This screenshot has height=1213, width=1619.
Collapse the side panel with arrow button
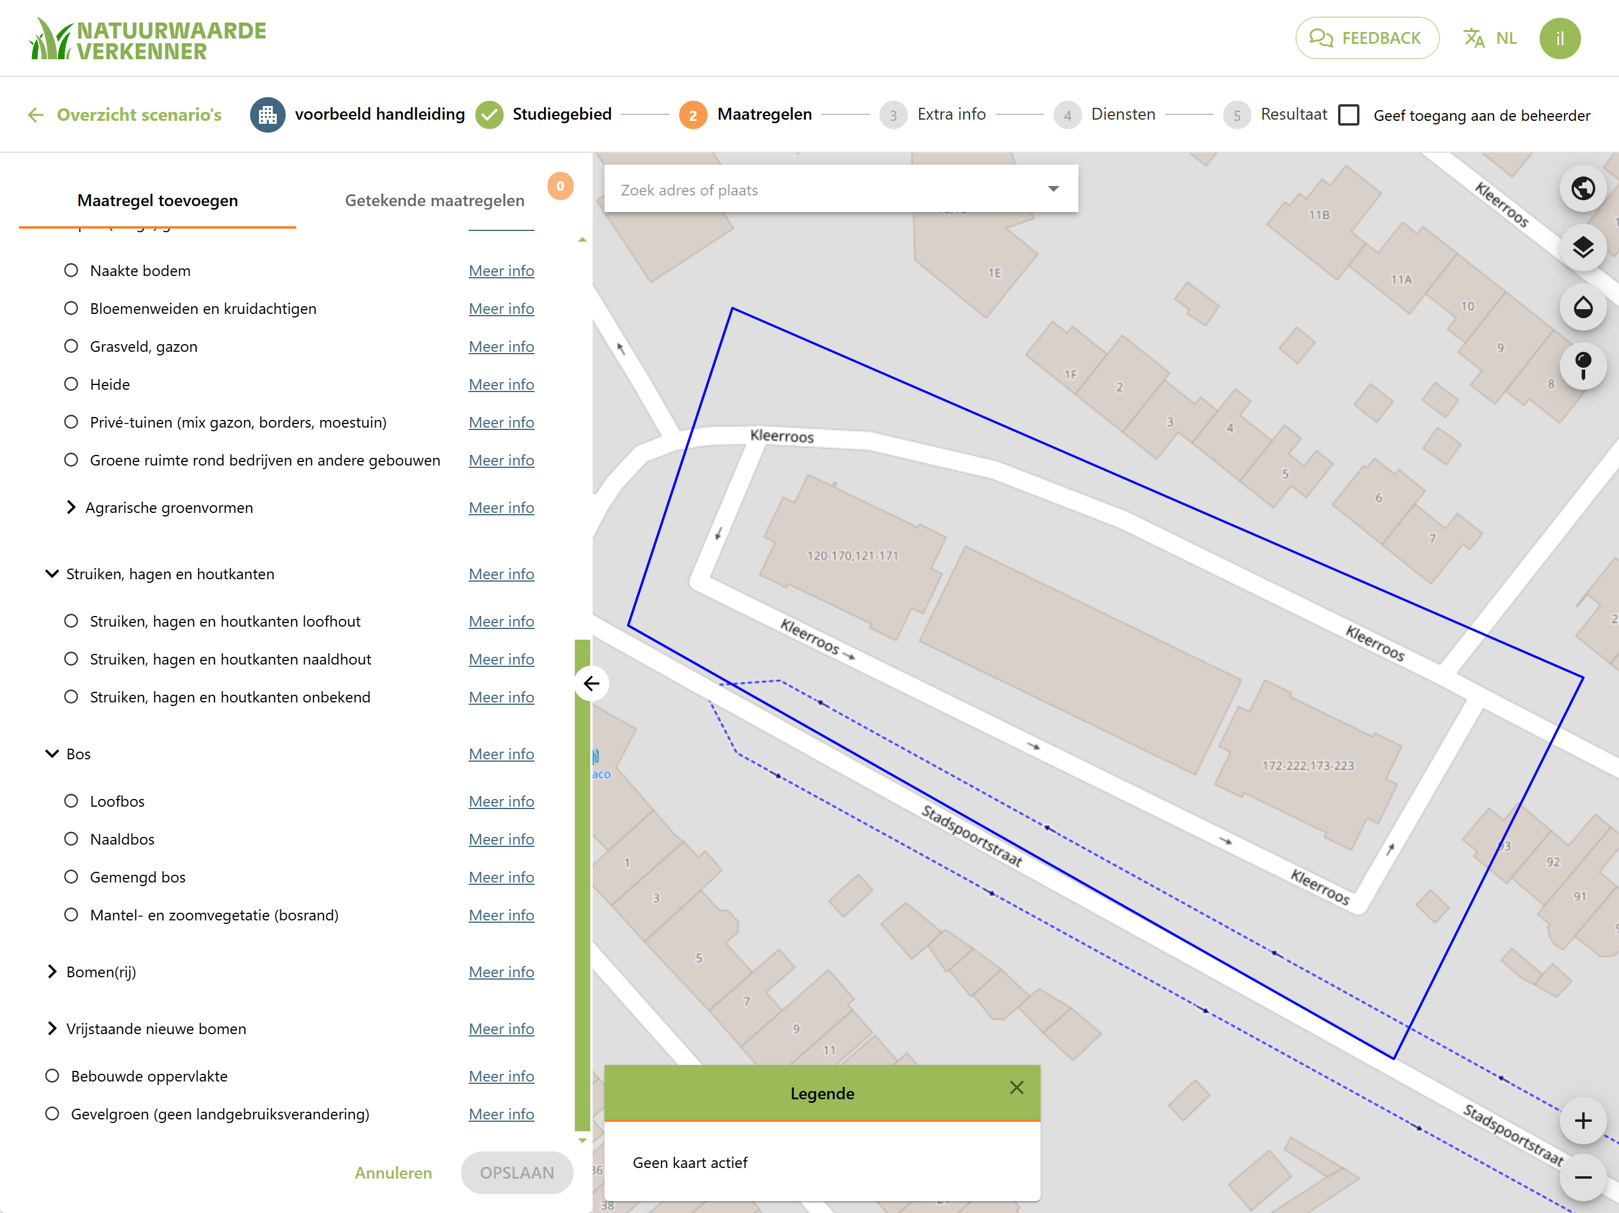[591, 683]
